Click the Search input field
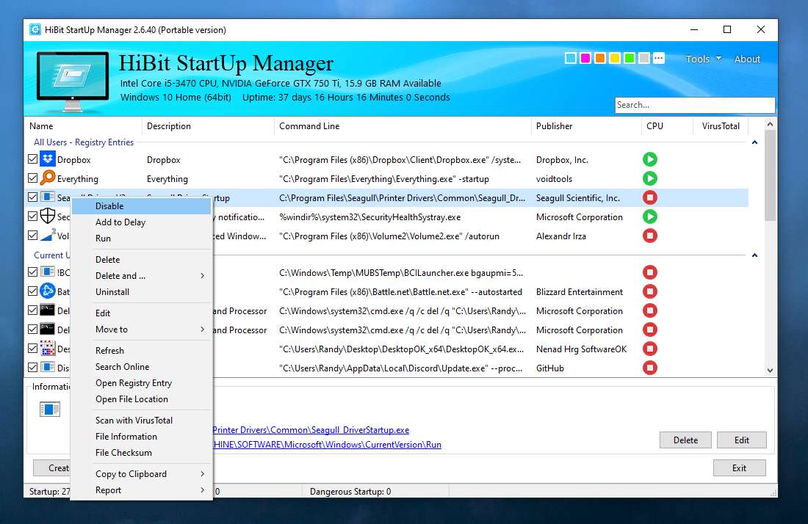The image size is (808, 524). [695, 105]
